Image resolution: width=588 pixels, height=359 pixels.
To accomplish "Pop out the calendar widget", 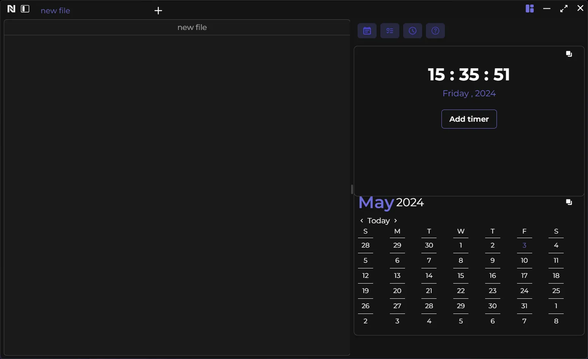I will click(x=569, y=202).
